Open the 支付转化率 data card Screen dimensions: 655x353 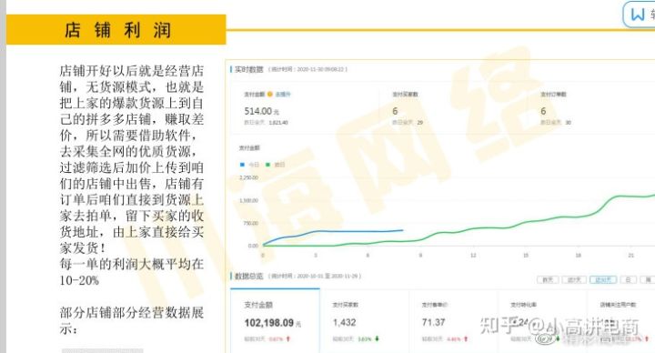[x=542, y=320]
